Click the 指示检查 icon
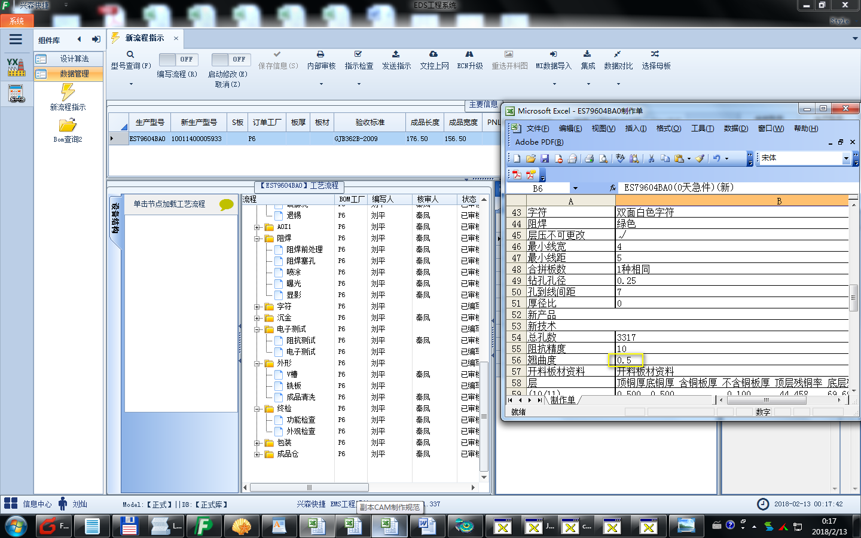The image size is (861, 538). (358, 54)
